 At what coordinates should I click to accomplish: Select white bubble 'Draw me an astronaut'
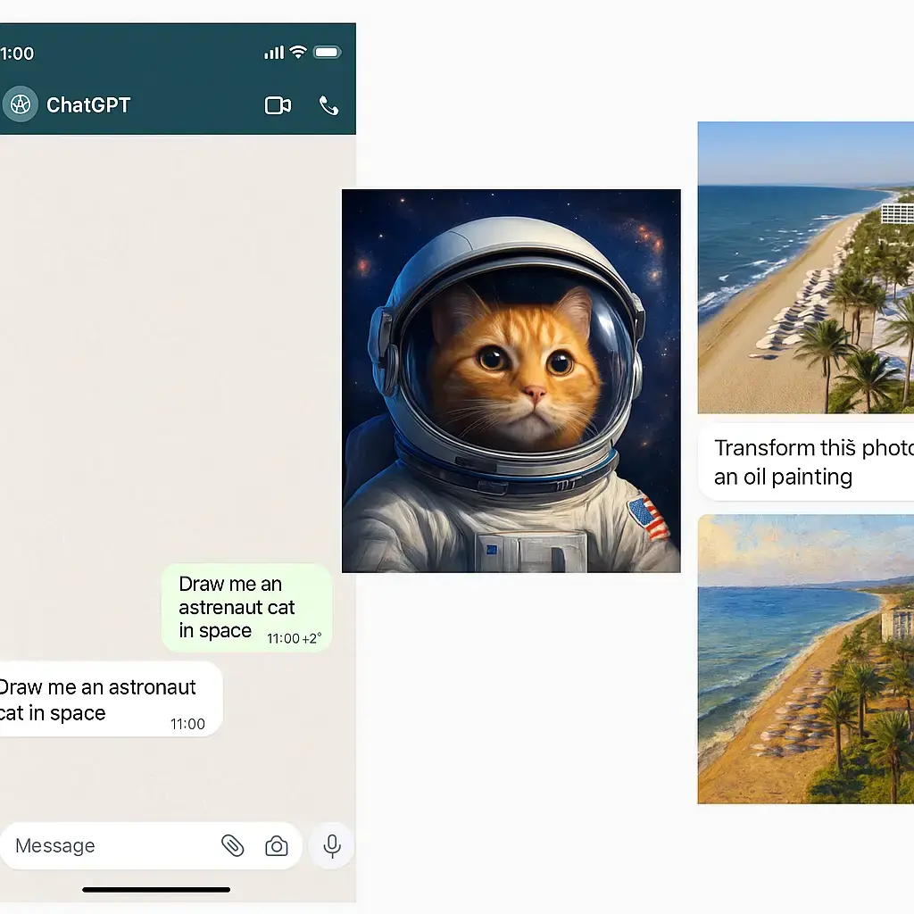click(x=107, y=699)
